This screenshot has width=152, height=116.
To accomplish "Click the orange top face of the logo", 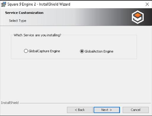I will coord(138,15).
